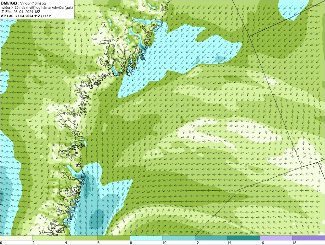Click the 'VT: Lau. 27.04.2024 11Z' valid time

point(20,16)
